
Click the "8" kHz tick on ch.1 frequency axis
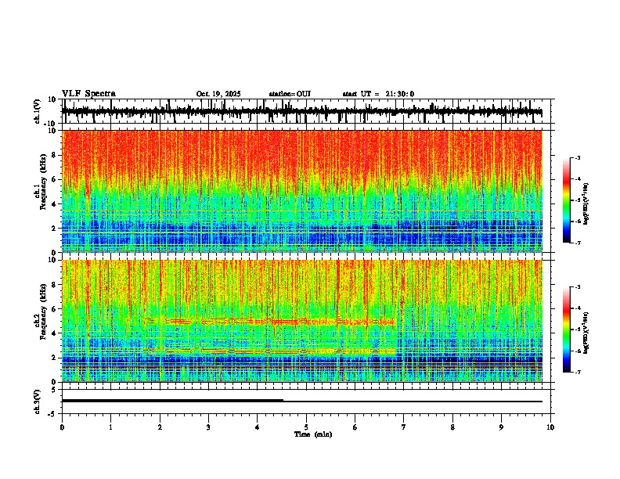tap(55, 155)
